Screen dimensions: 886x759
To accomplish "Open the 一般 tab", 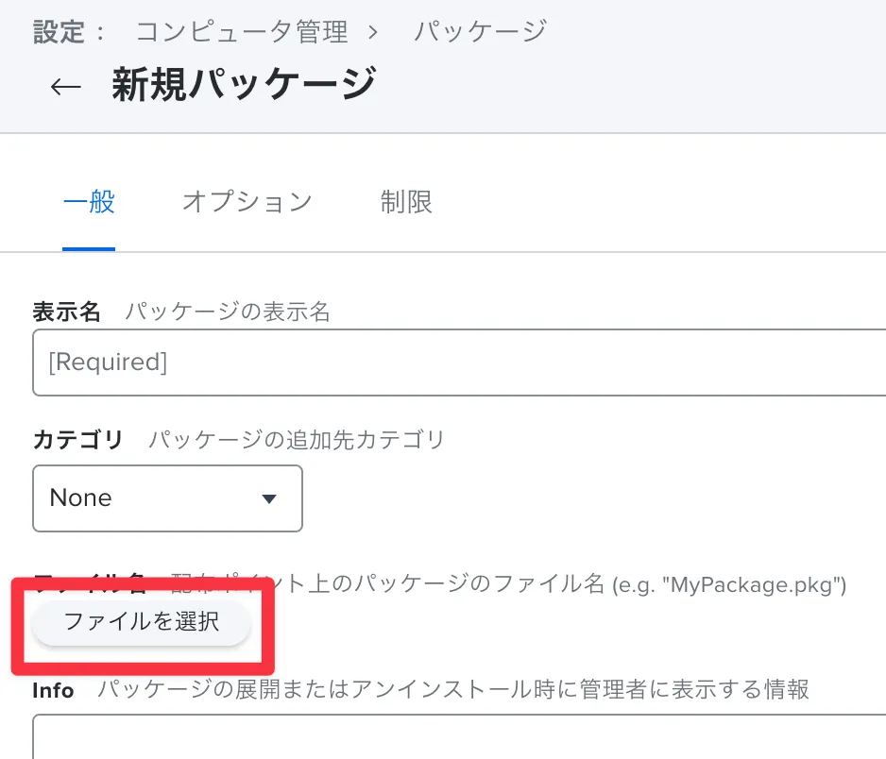I will (89, 202).
